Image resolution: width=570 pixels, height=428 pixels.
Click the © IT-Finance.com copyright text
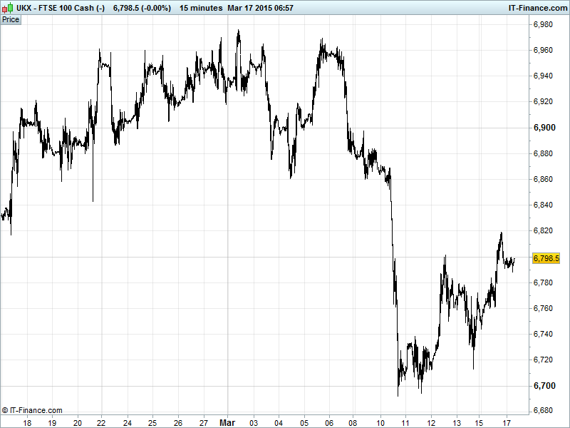[x=32, y=410]
